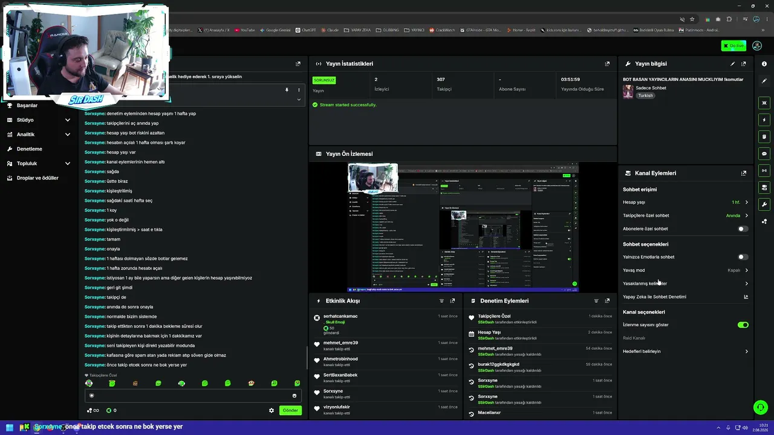
Task: Click the Go live button
Action: (733, 46)
